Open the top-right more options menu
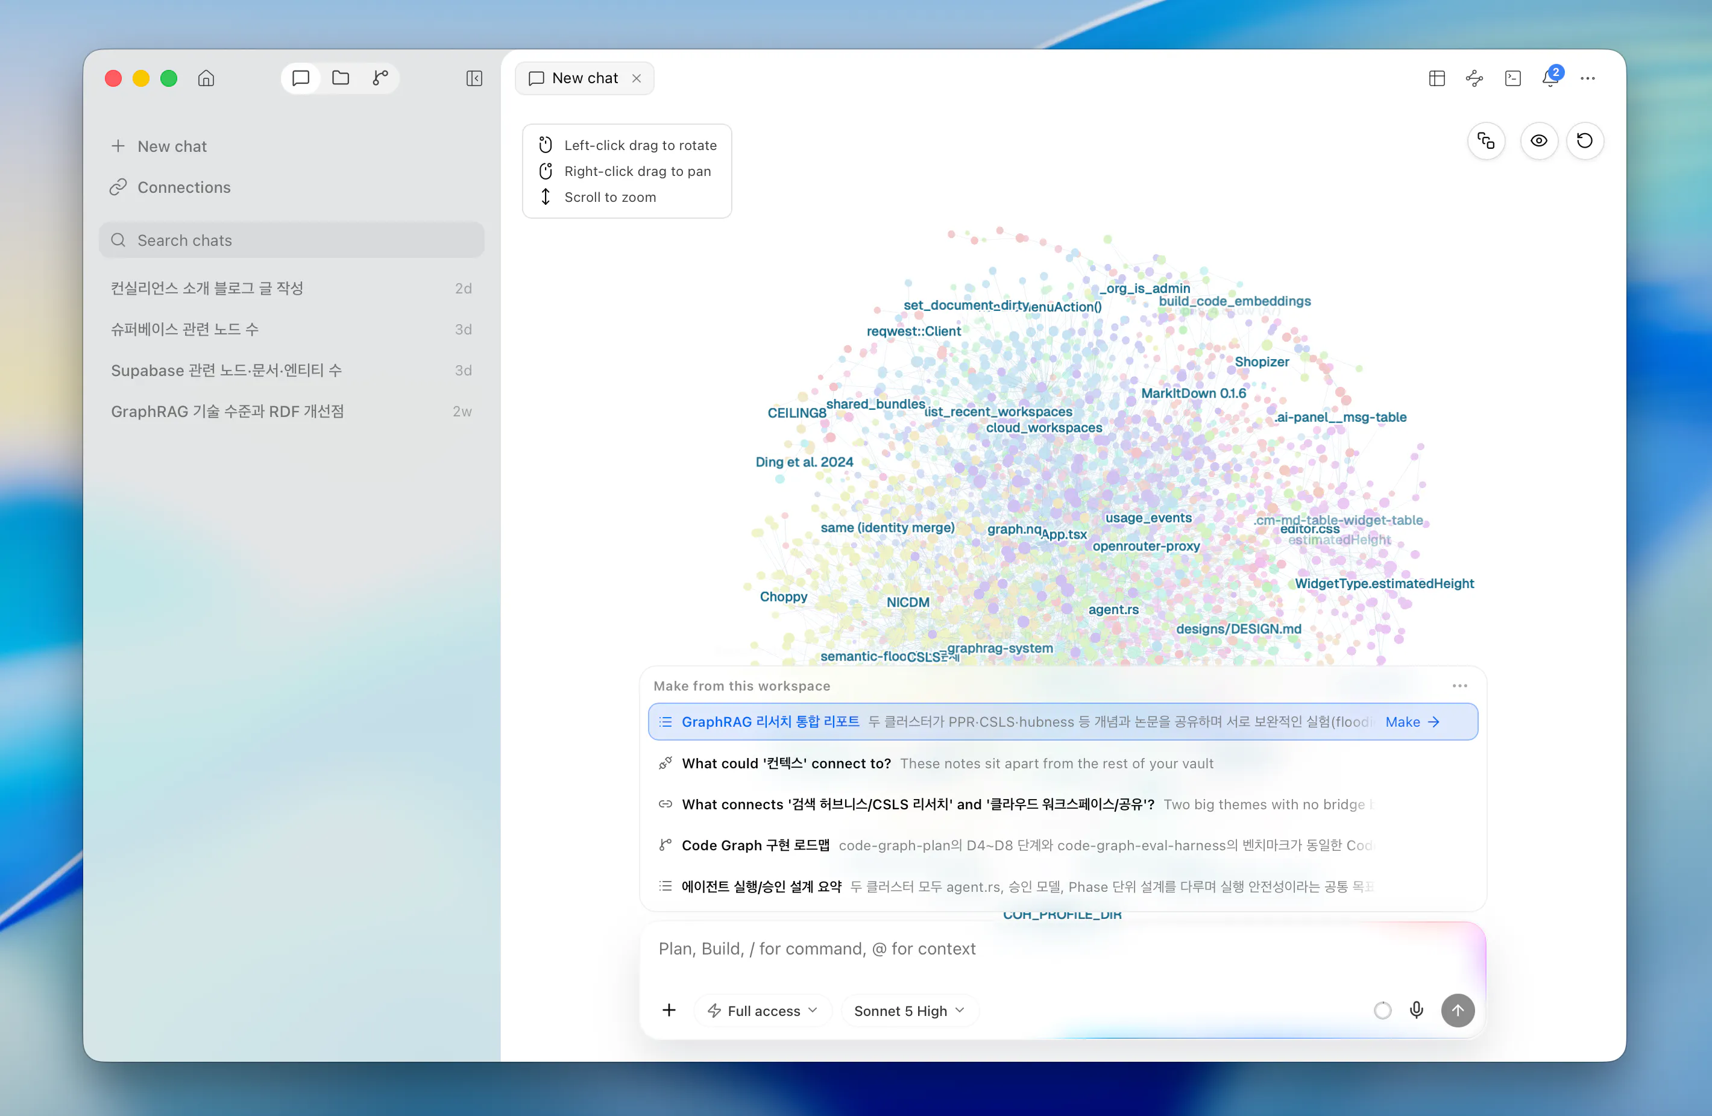Screen dimensions: 1712x1116 (1588, 78)
